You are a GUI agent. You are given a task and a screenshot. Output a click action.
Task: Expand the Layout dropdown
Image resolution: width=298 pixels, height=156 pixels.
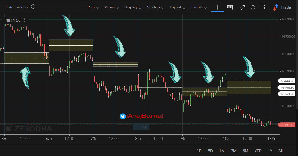tap(177, 7)
